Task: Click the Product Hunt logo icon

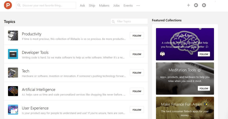Action: click(8, 5)
